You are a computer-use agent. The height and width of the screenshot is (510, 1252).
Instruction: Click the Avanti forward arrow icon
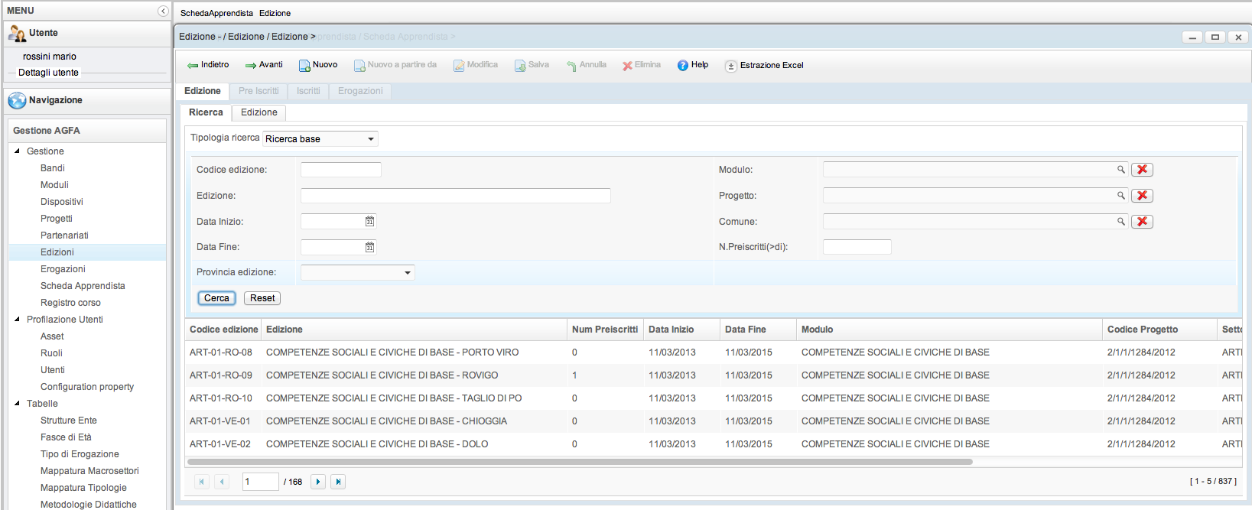pos(251,66)
